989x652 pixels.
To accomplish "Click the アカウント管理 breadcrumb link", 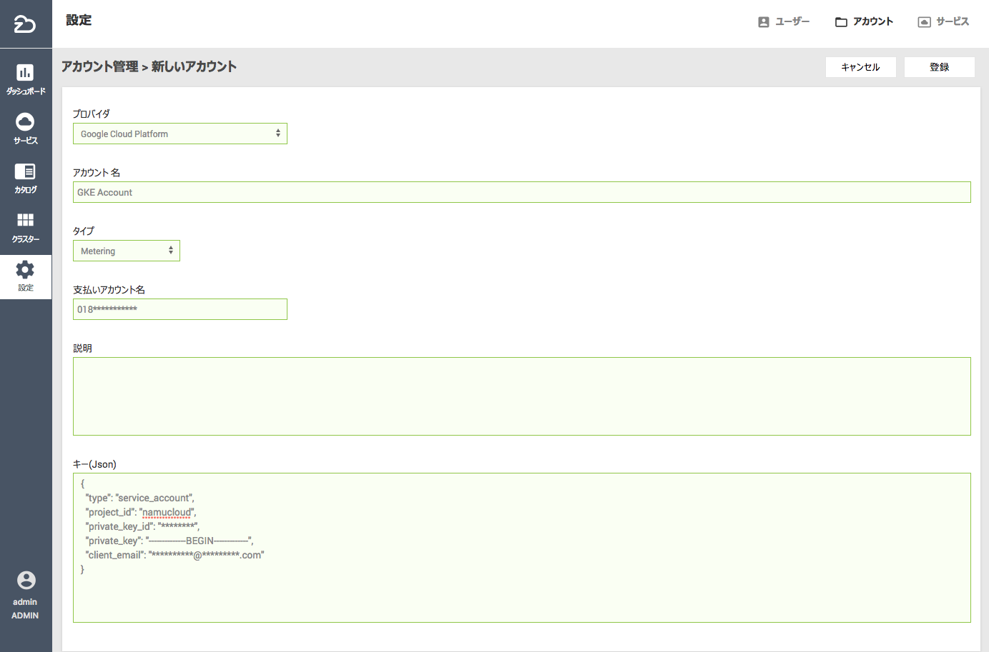I will coord(100,66).
